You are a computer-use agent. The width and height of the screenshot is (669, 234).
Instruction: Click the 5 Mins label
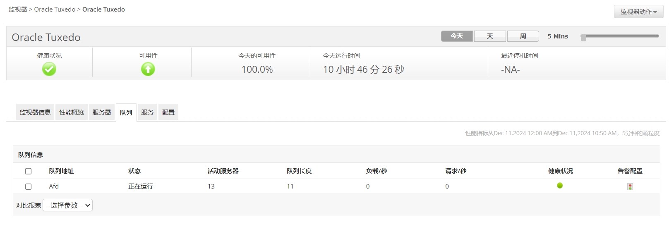point(558,36)
